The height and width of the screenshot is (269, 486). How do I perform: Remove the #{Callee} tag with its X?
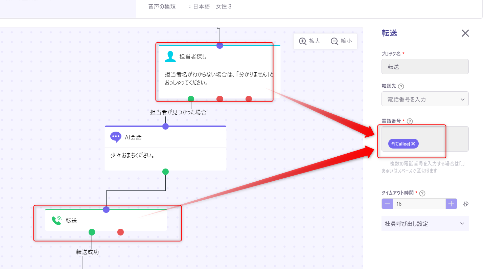413,144
